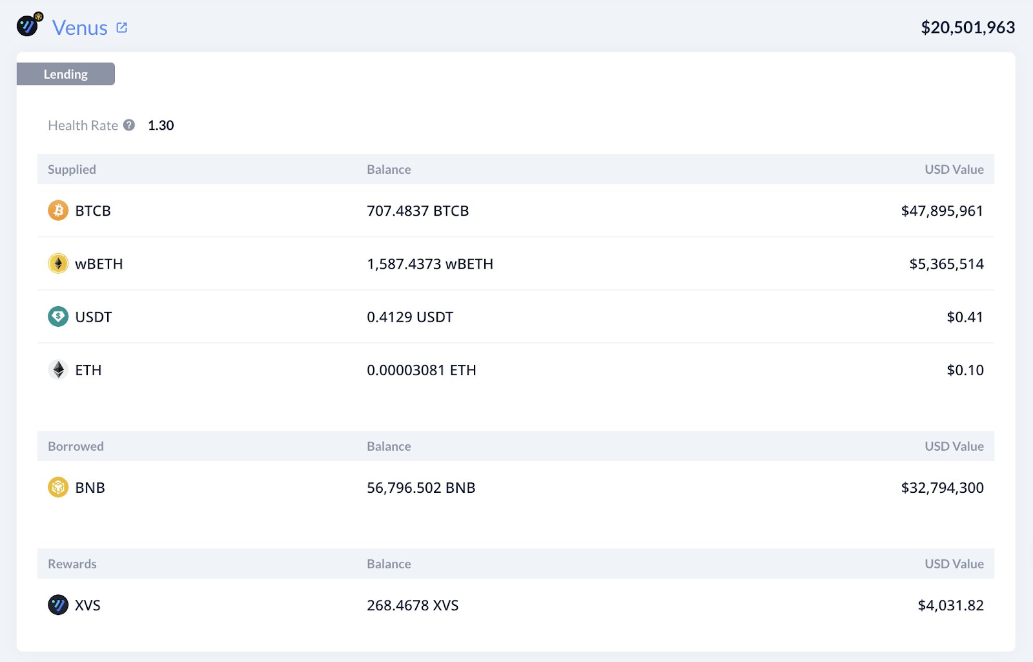Click the USDT coin icon
This screenshot has width=1033, height=662.
57,316
